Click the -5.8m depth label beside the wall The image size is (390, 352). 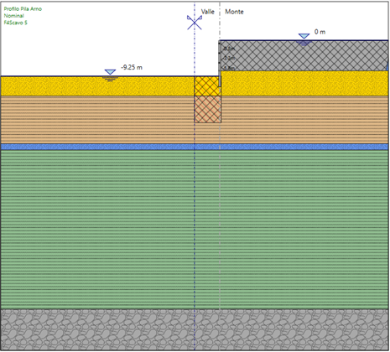229,68
